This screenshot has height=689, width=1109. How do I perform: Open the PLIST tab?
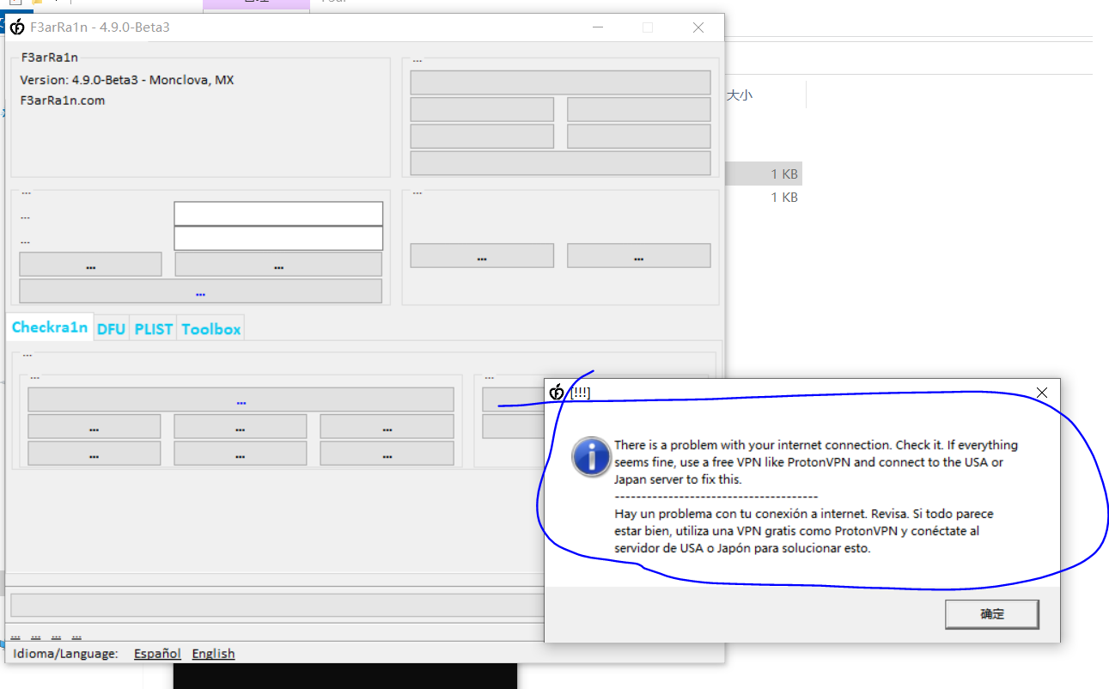(x=153, y=329)
